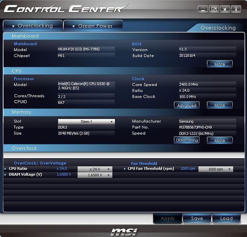Click the blue current 1000 rpm value
The width and height of the screenshot is (247, 237).
[x=188, y=169]
